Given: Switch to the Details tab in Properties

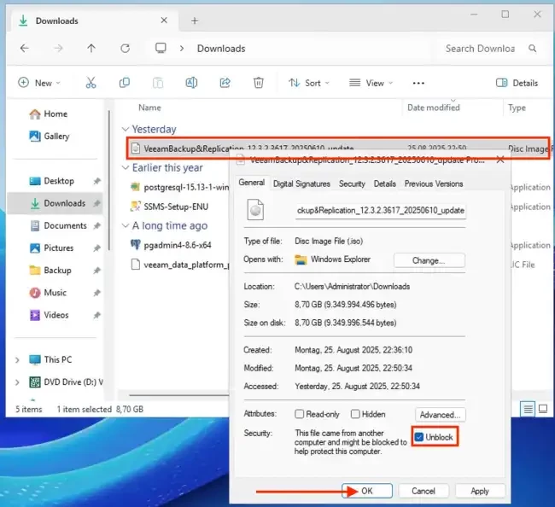Looking at the screenshot, I should (x=385, y=184).
